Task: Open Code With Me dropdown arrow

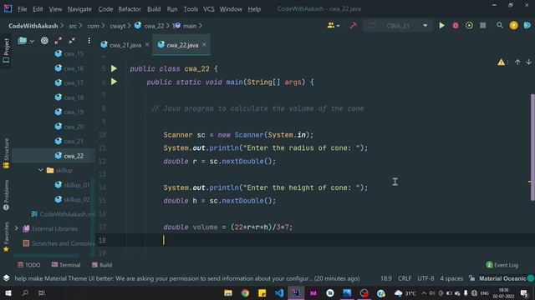Action: click(x=338, y=26)
